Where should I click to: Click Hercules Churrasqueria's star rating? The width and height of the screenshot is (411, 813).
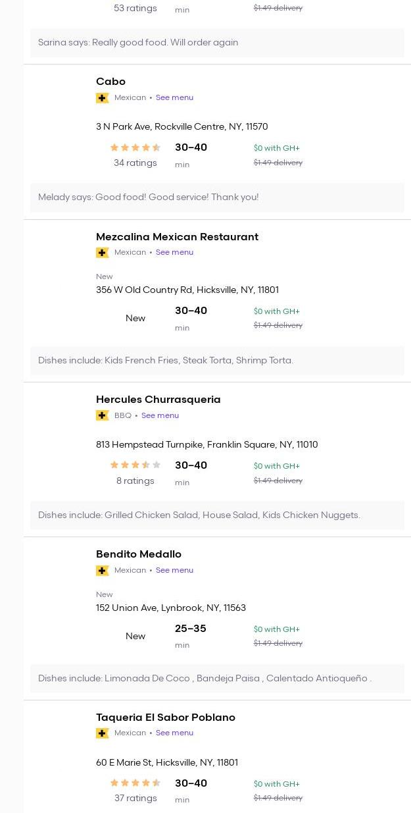135,465
